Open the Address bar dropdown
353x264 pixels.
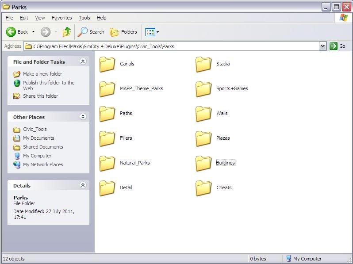[322, 46]
